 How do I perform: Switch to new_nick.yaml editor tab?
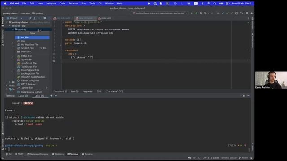pos(86,18)
